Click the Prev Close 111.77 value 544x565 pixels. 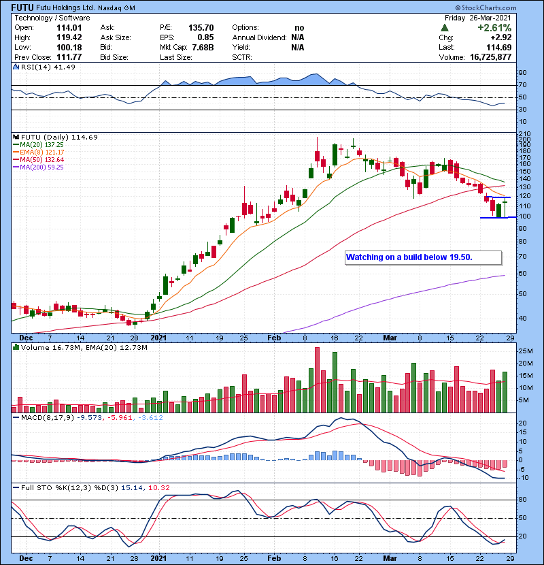click(69, 57)
